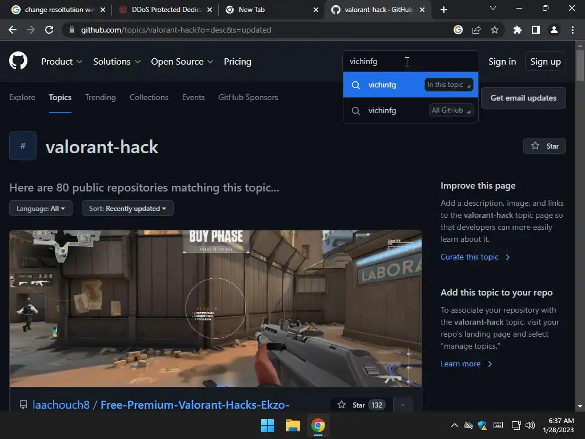Open Free-Premium-Valorant-Hacks-Ekzo- repository link
Screen dimensions: 585x439
pyautogui.click(x=195, y=405)
